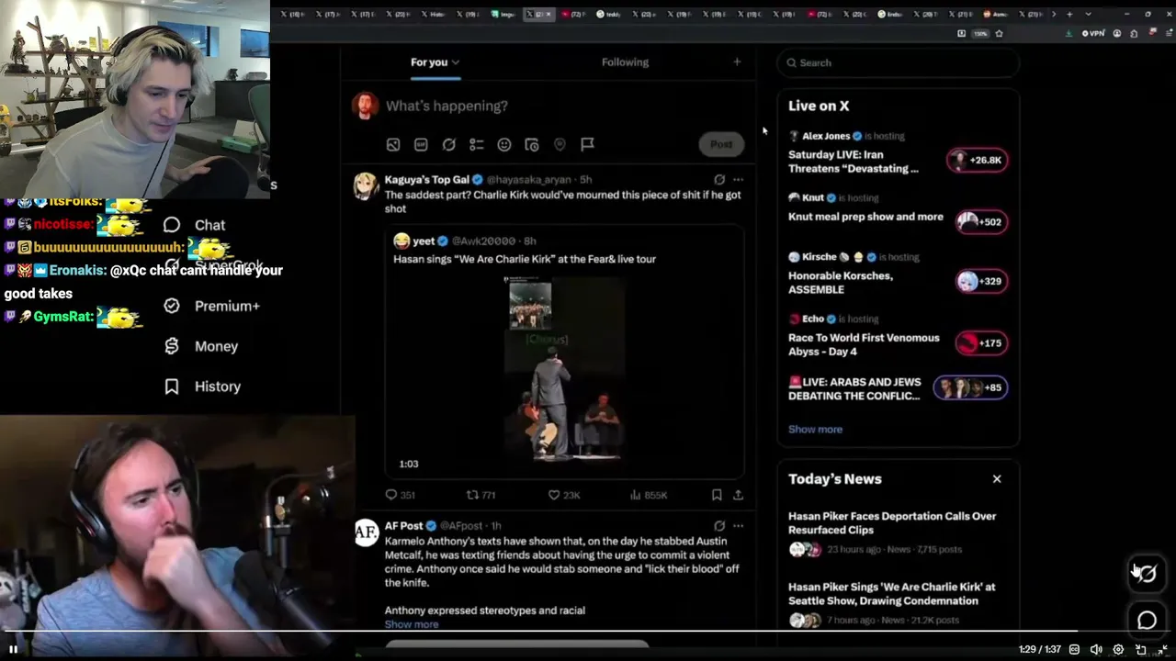Screen dimensions: 1176x661
Task: Join Arabs and Jews debate live +85
Action: pyautogui.click(x=970, y=387)
